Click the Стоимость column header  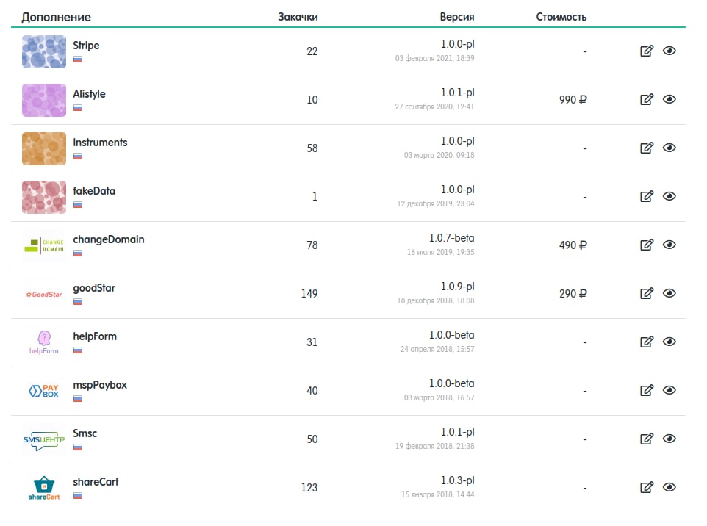(x=561, y=17)
